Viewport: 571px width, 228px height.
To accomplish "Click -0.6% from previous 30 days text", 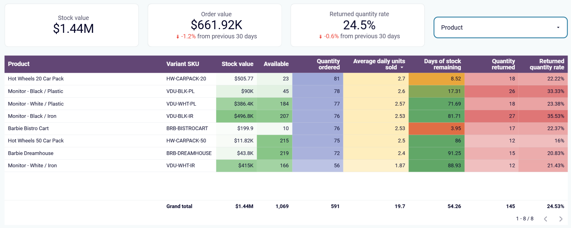I will coord(359,36).
